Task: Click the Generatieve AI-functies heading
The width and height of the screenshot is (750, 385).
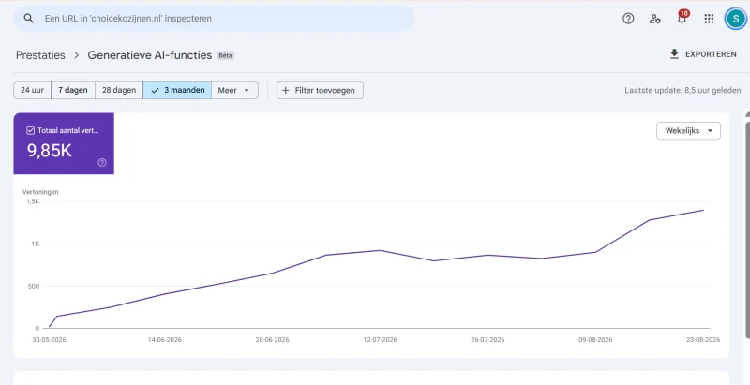Action: coord(150,55)
